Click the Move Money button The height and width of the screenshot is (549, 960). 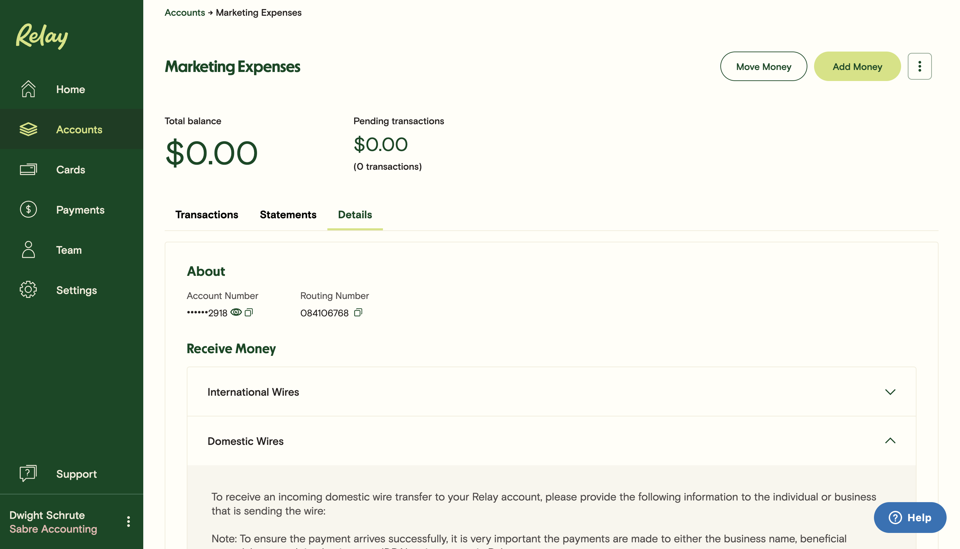pos(763,66)
